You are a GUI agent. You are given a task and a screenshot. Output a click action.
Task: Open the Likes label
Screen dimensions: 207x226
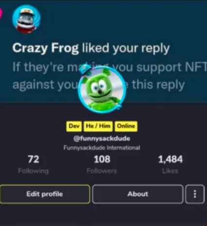[170, 171]
